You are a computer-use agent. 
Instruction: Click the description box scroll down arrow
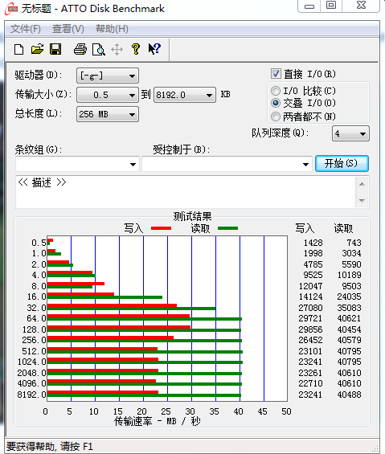(362, 200)
